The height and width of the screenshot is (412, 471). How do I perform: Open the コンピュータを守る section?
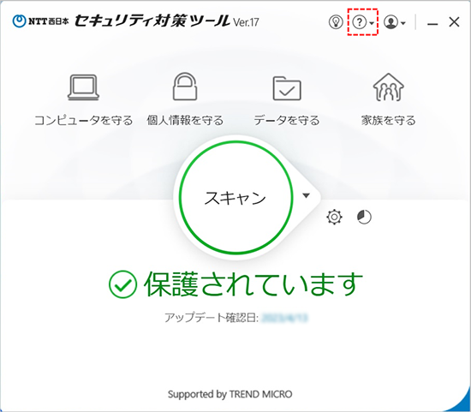coord(84,121)
